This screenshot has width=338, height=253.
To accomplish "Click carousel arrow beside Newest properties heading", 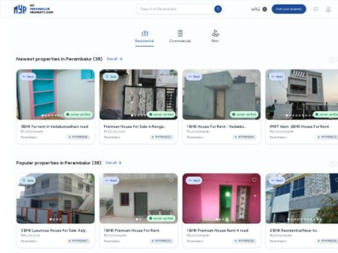I will tap(332, 59).
